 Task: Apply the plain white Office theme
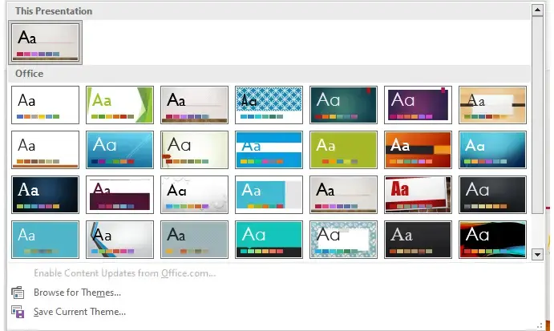pyautogui.click(x=45, y=105)
